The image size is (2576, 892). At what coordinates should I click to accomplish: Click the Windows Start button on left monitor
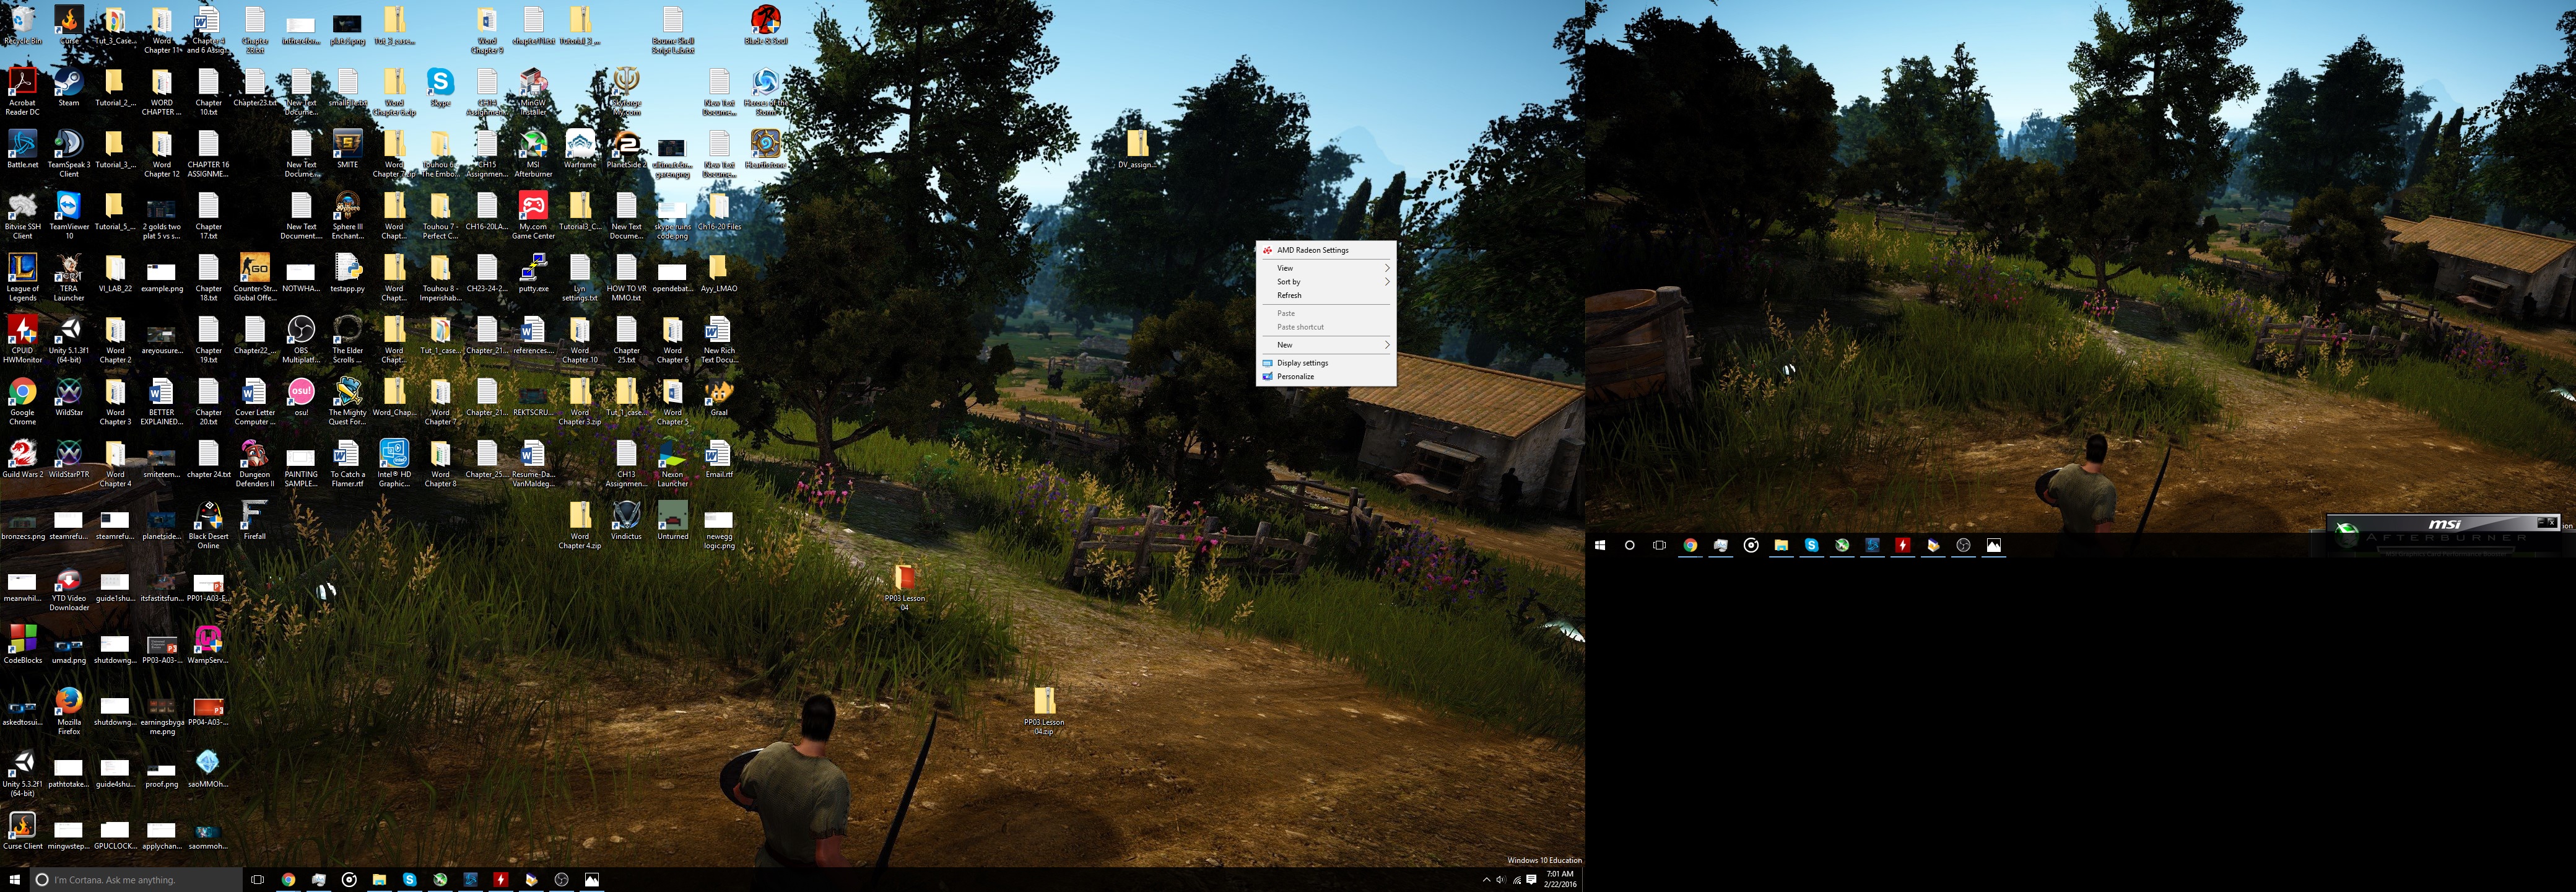14,880
